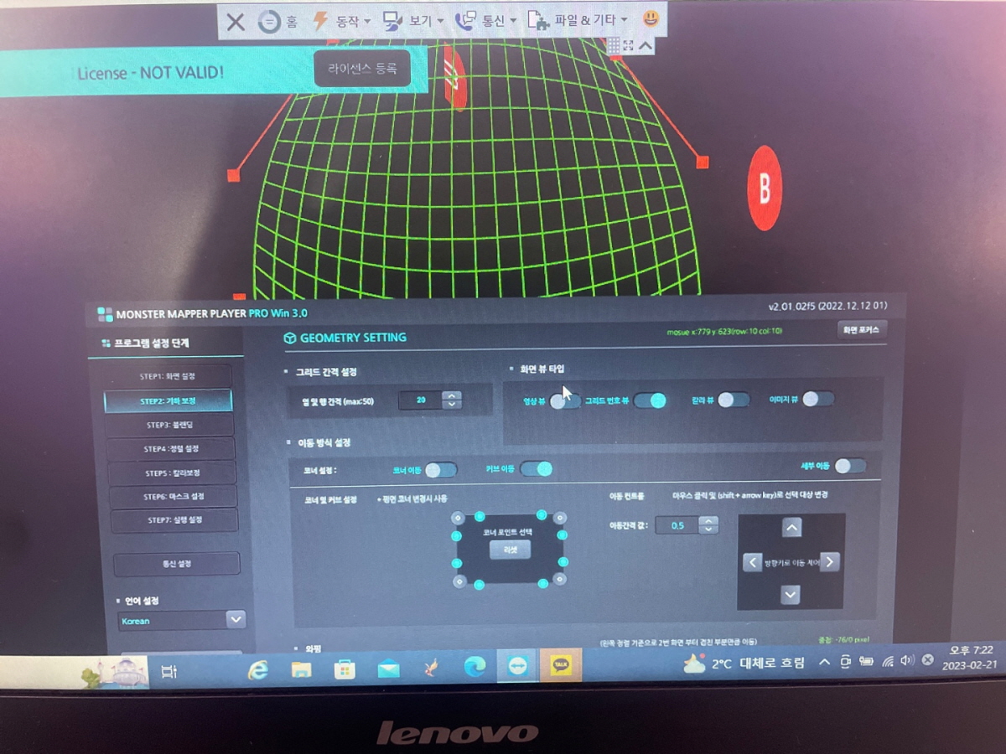Toggle the 이미지 뷰 switch

click(x=817, y=399)
